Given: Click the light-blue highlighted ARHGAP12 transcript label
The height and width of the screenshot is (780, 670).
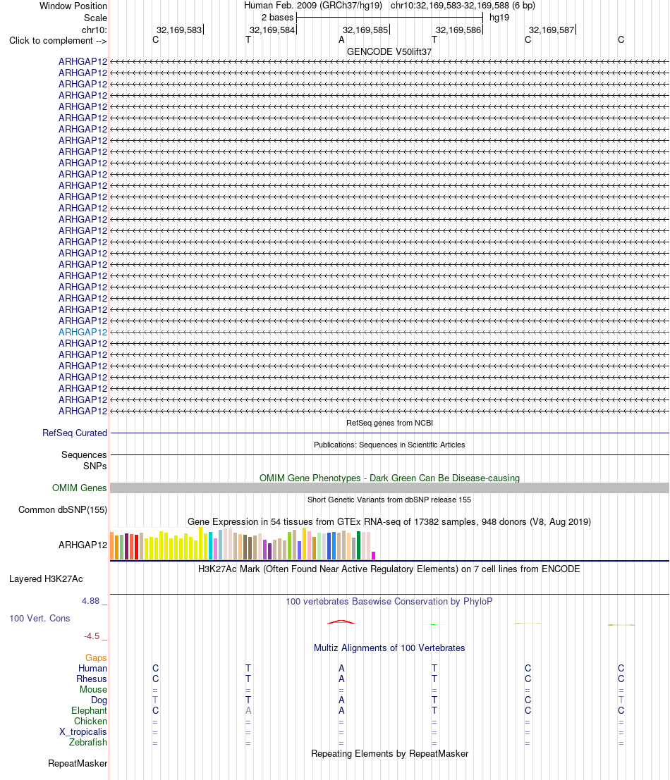Looking at the screenshot, I should (x=83, y=333).
